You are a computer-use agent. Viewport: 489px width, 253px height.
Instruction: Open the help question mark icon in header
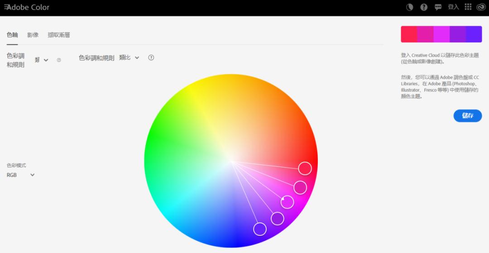click(424, 7)
